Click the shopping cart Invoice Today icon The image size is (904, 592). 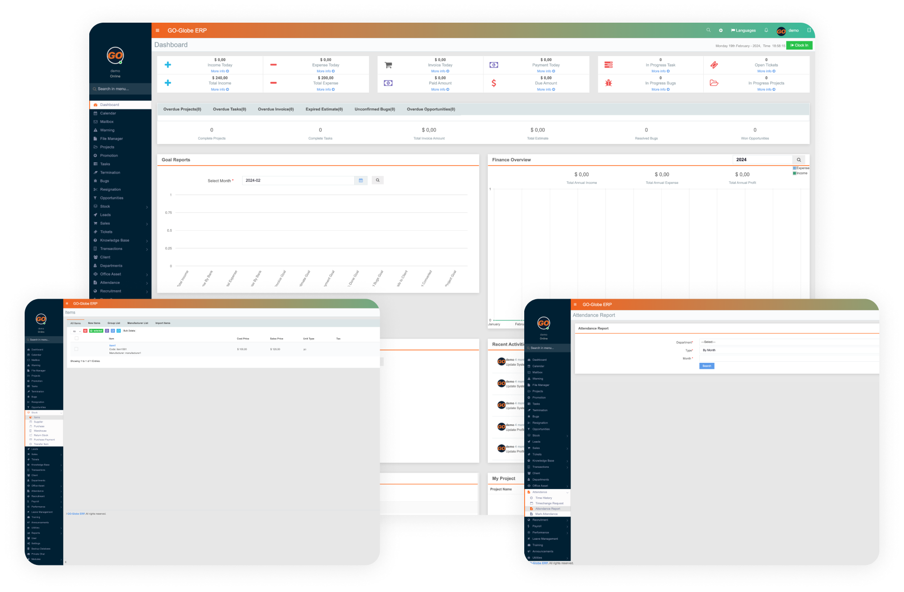[388, 65]
